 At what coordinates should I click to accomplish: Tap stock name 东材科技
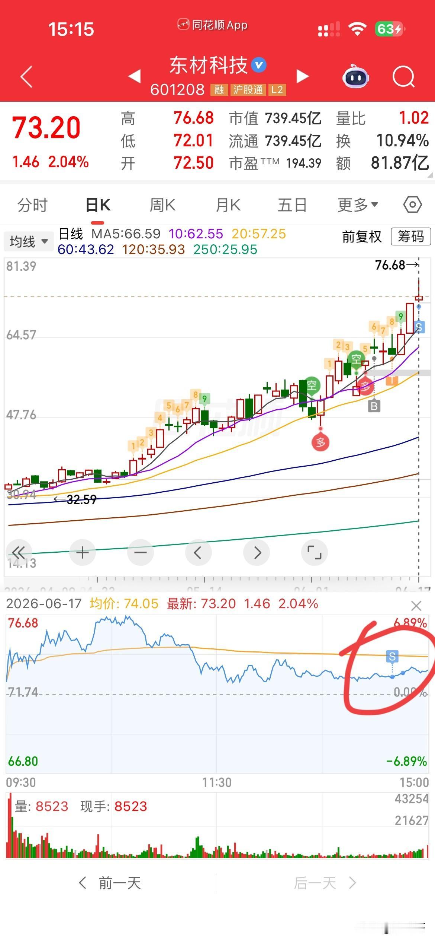pos(209,65)
